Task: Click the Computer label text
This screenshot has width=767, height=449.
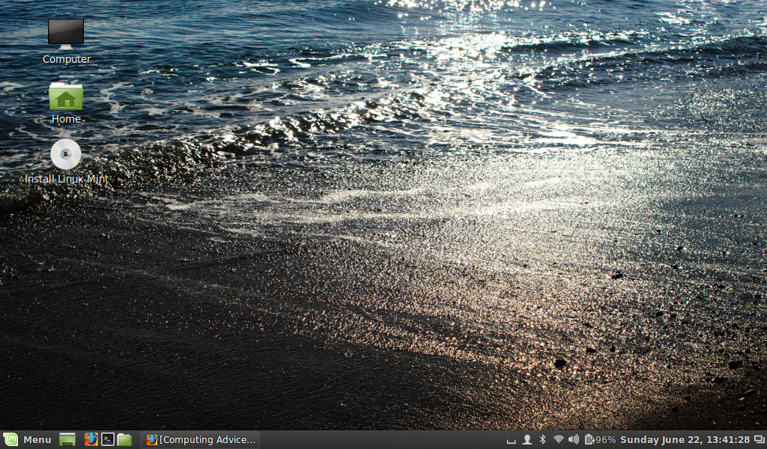Action: coord(67,59)
